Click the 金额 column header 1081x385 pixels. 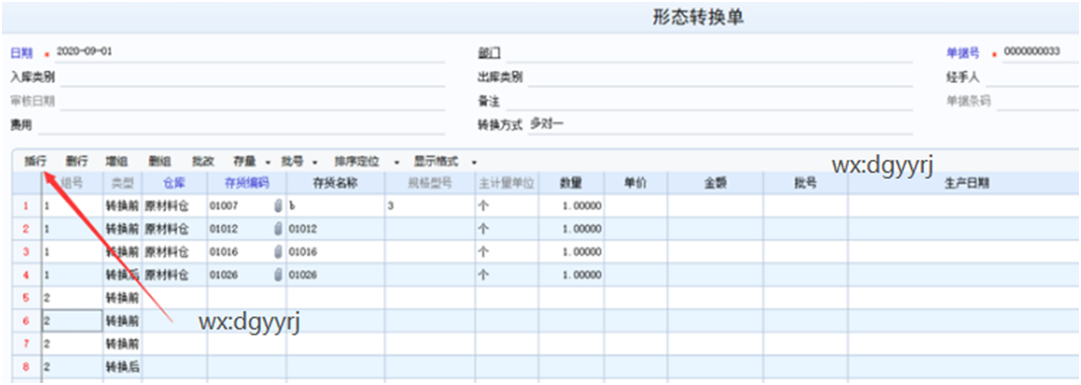715,183
